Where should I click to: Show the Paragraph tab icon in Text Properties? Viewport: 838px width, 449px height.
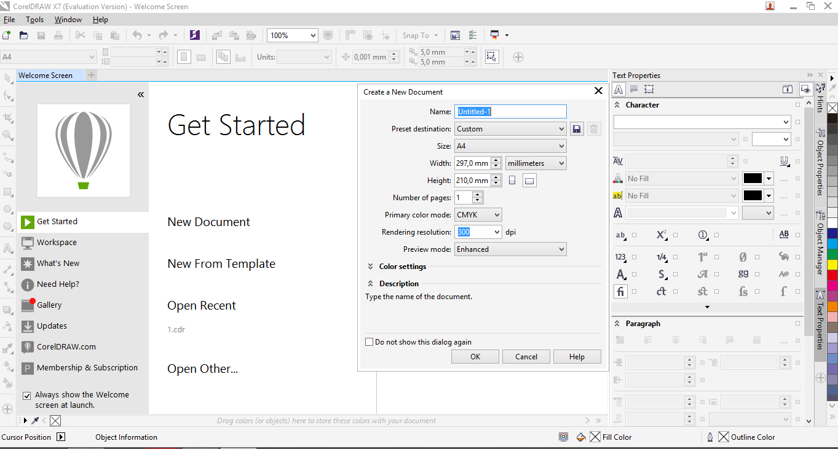(634, 89)
